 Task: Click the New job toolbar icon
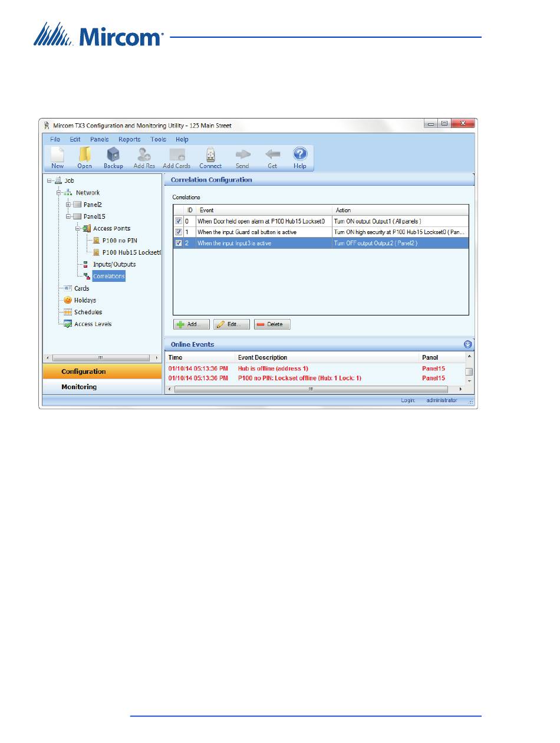(57, 154)
